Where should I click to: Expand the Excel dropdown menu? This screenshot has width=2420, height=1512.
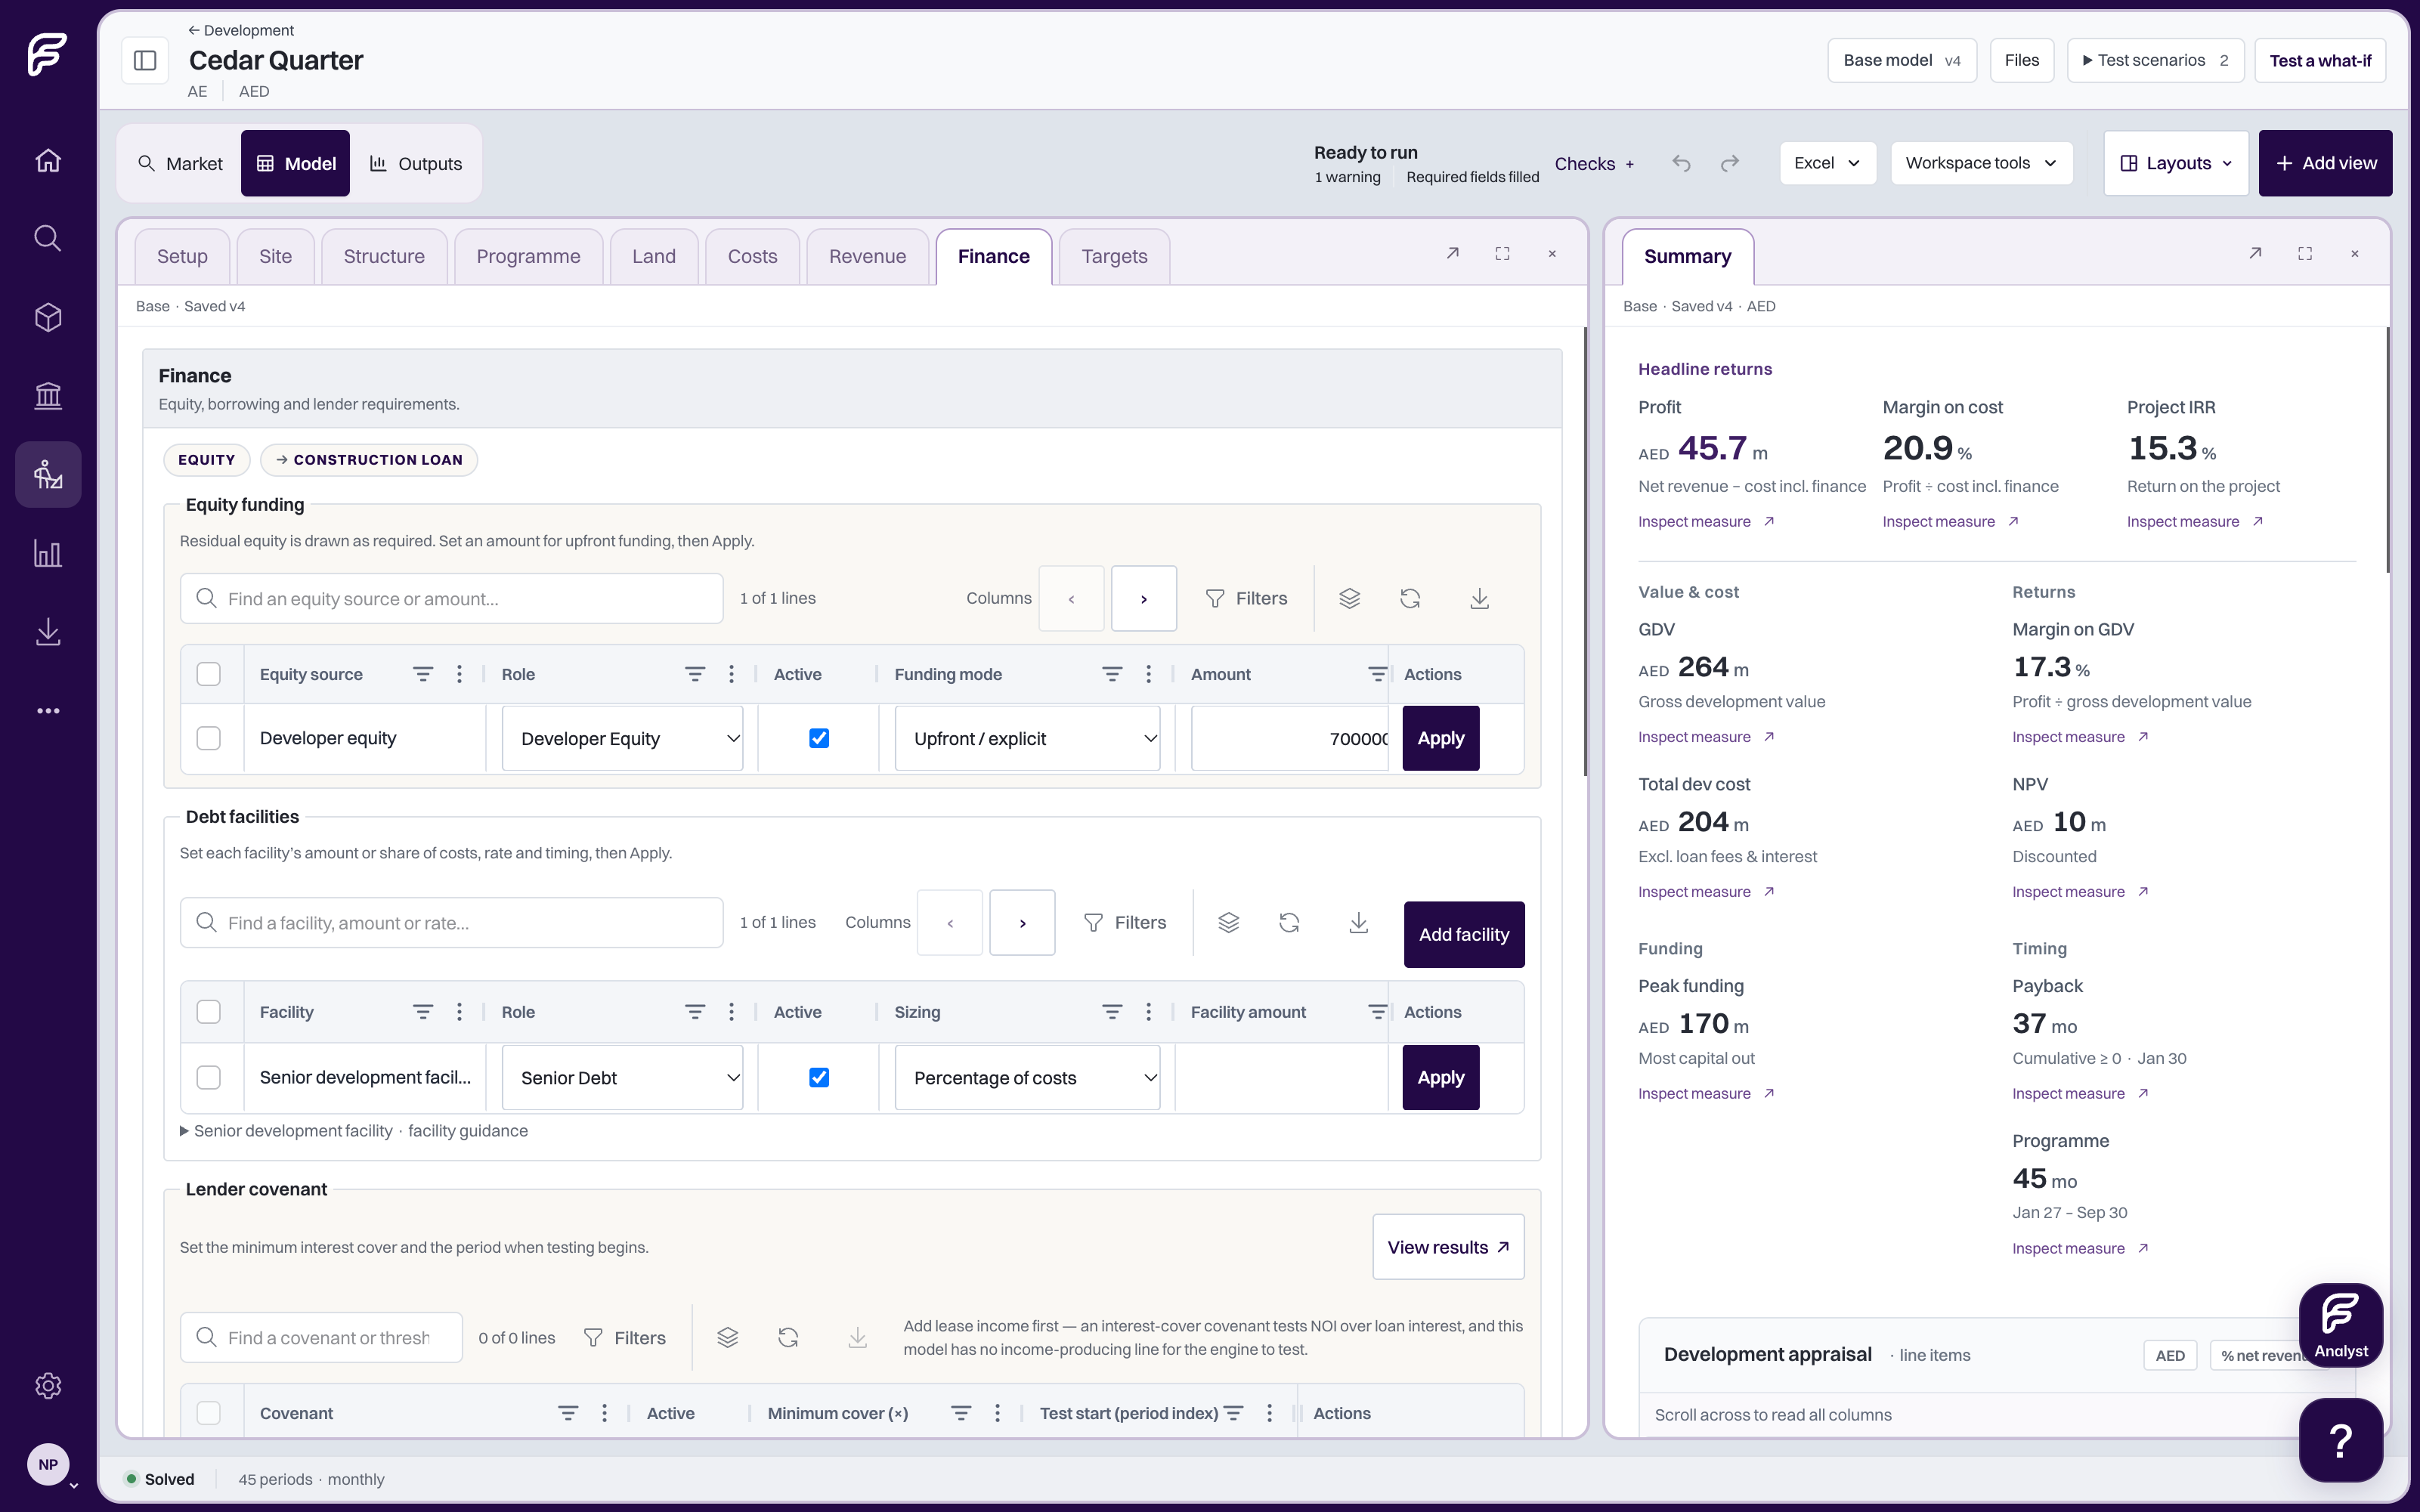1827,163
